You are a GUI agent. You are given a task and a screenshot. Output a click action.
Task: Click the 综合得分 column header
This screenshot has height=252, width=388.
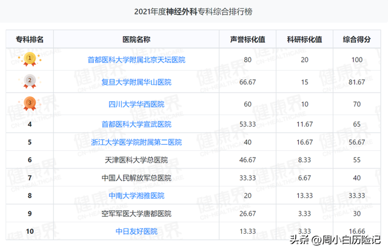(356, 39)
